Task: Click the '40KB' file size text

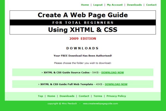Action: click(x=99, y=84)
